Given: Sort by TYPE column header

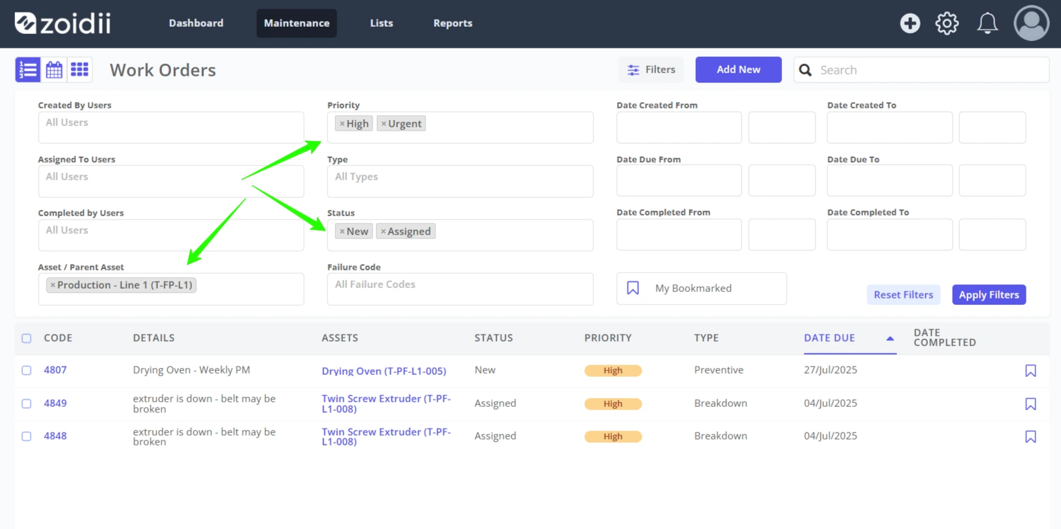Looking at the screenshot, I should click(x=706, y=338).
